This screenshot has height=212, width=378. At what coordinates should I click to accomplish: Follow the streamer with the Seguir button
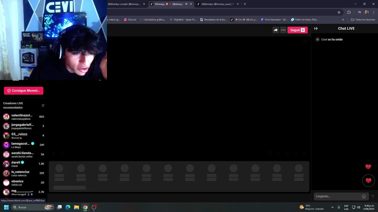point(297,30)
